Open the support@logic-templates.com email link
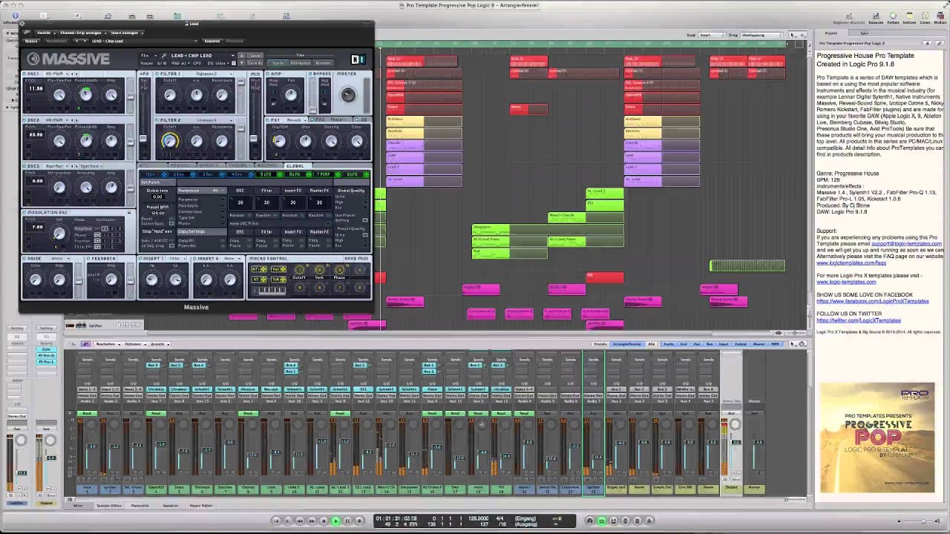Screen dimensions: 950x534 click(906, 243)
